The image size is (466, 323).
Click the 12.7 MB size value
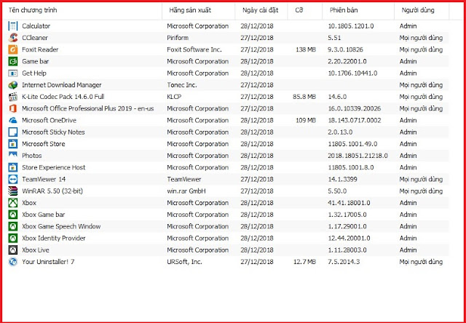click(304, 262)
